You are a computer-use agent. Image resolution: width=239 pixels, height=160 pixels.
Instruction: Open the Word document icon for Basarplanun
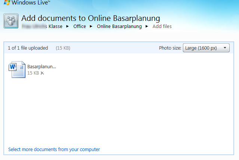17,70
